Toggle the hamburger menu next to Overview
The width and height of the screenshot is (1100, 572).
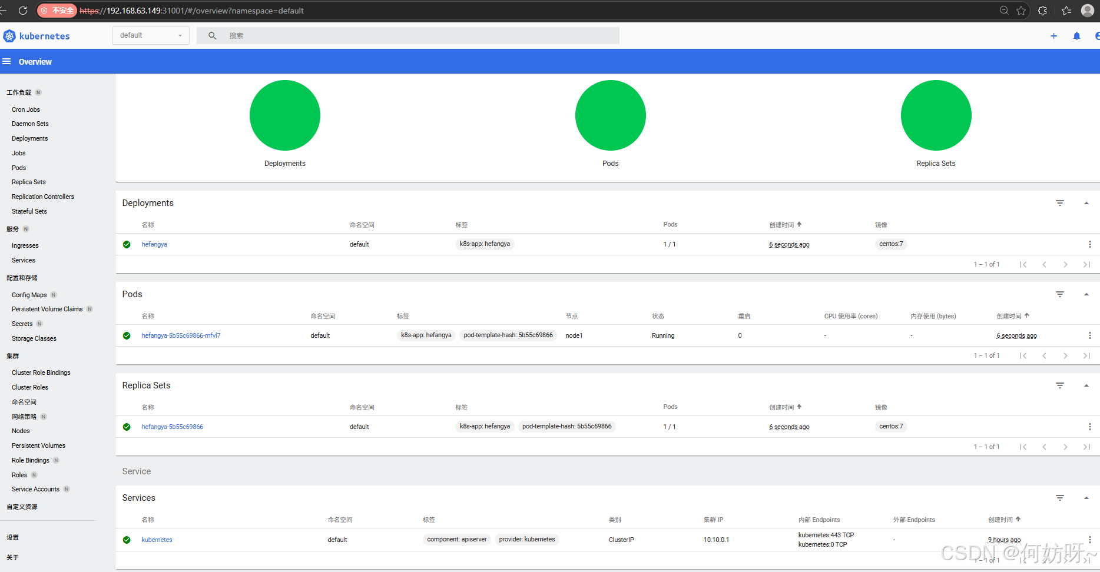6,61
